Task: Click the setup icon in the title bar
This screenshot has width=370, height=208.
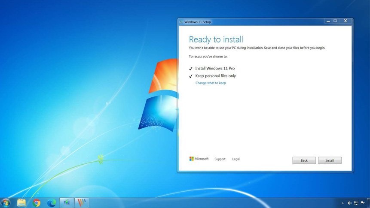Action: pyautogui.click(x=181, y=22)
